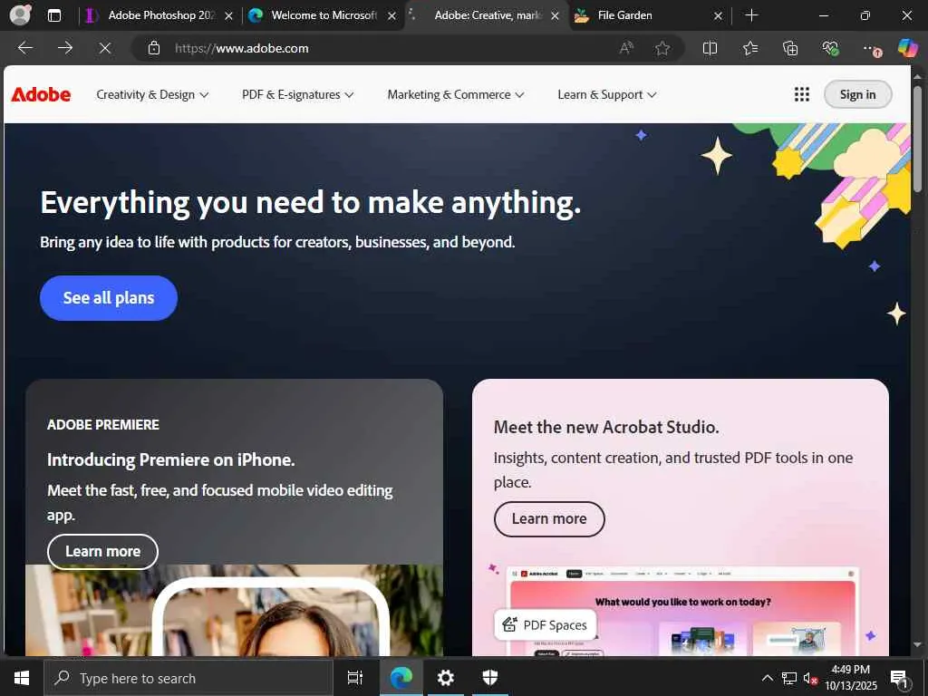The image size is (928, 696).
Task: Click the scrollbar up arrow
Action: pyautogui.click(x=917, y=76)
